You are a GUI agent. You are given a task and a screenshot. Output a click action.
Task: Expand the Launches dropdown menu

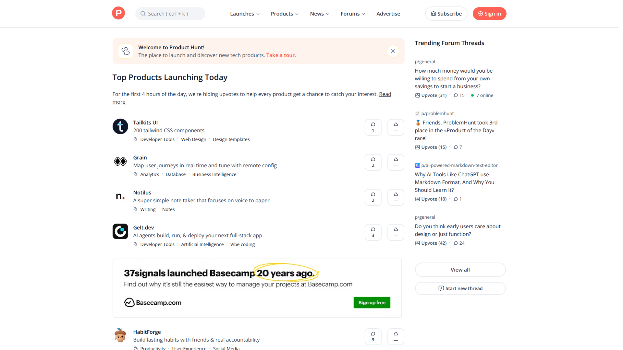pos(245,14)
